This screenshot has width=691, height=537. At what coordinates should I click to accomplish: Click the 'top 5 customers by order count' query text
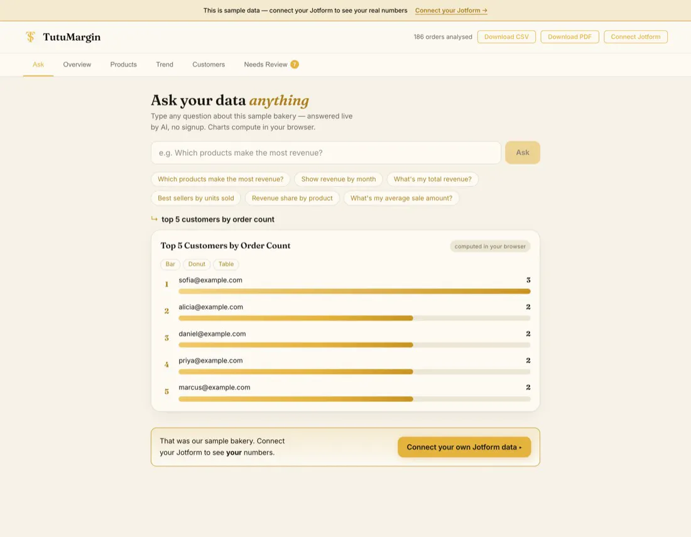tap(218, 219)
